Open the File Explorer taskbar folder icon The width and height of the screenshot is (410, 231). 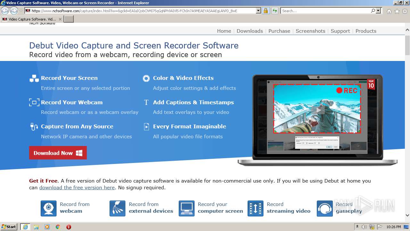click(x=36, y=227)
